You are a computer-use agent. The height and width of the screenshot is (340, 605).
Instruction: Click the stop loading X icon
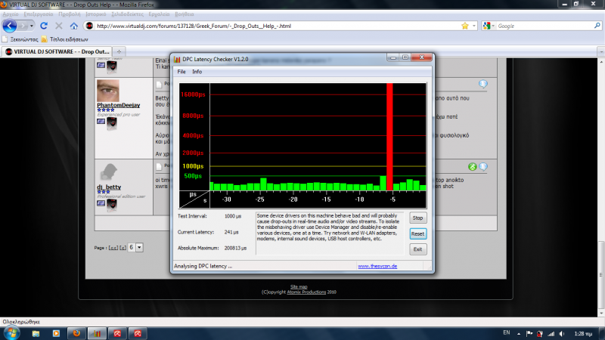tap(59, 26)
